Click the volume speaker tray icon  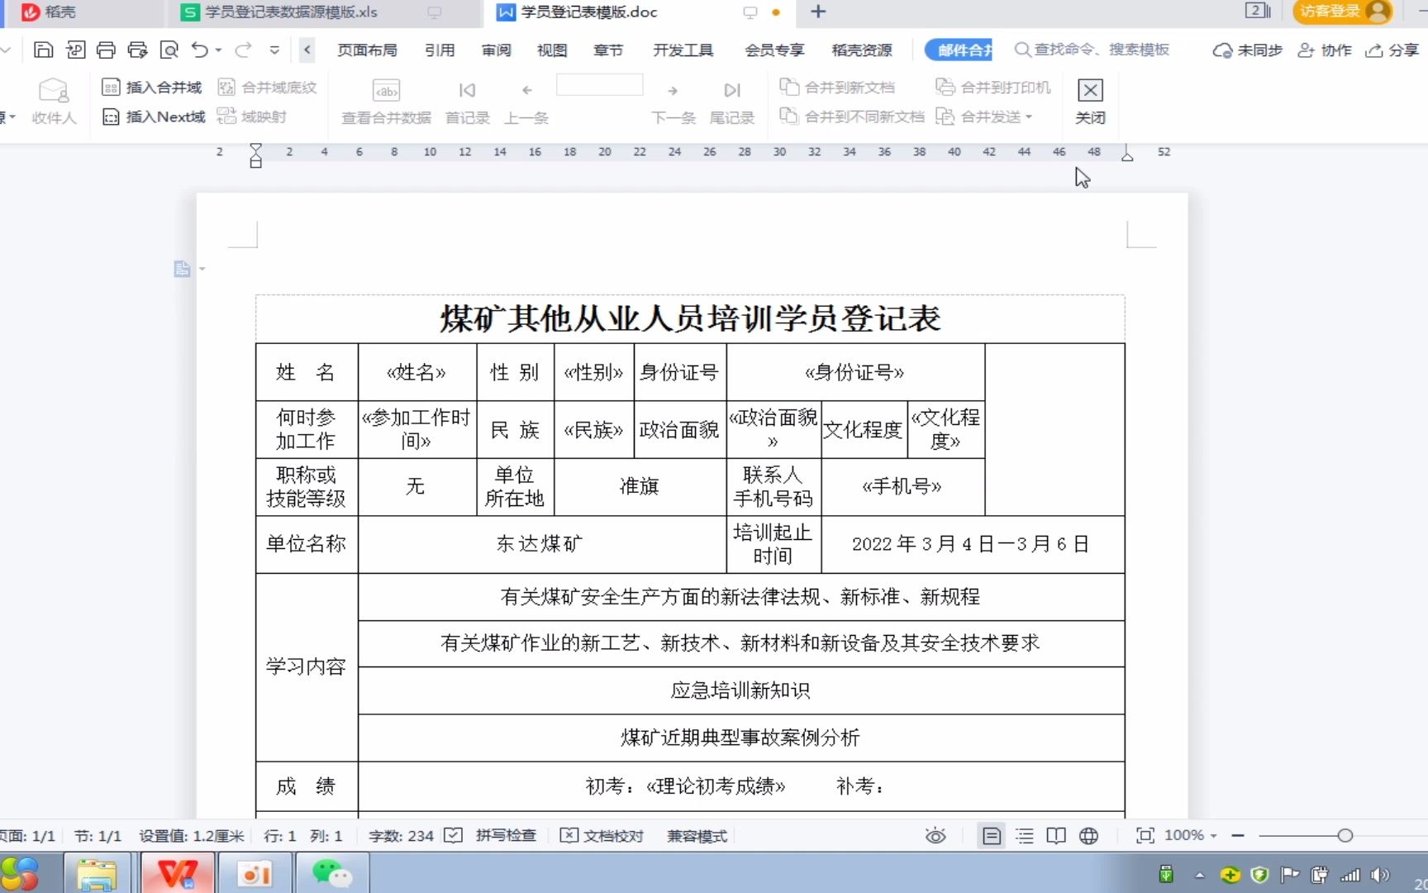coord(1379,874)
